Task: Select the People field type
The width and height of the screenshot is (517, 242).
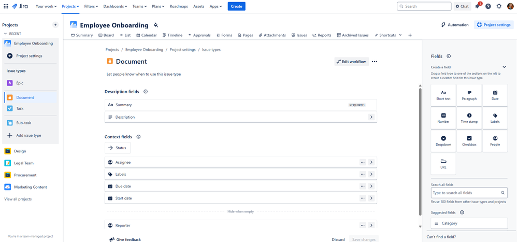Action: coord(495,141)
